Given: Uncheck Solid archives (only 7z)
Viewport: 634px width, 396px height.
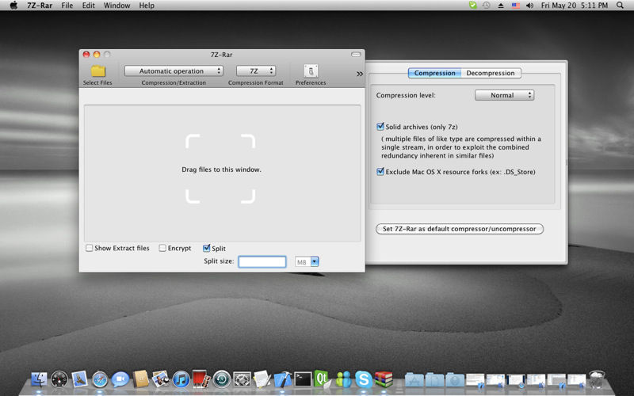Looking at the screenshot, I should (x=380, y=127).
